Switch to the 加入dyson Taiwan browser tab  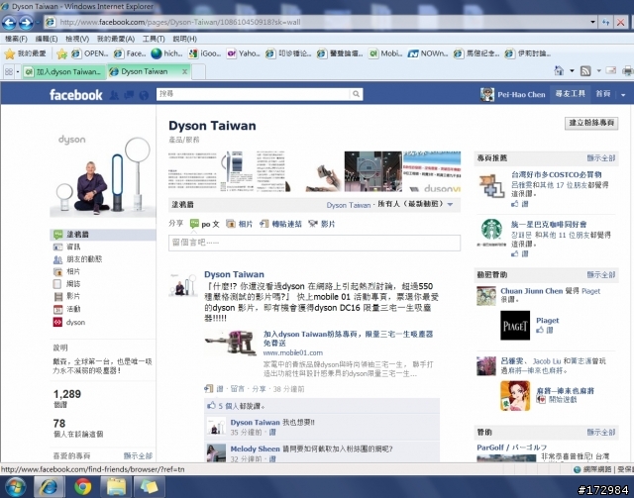[63, 72]
